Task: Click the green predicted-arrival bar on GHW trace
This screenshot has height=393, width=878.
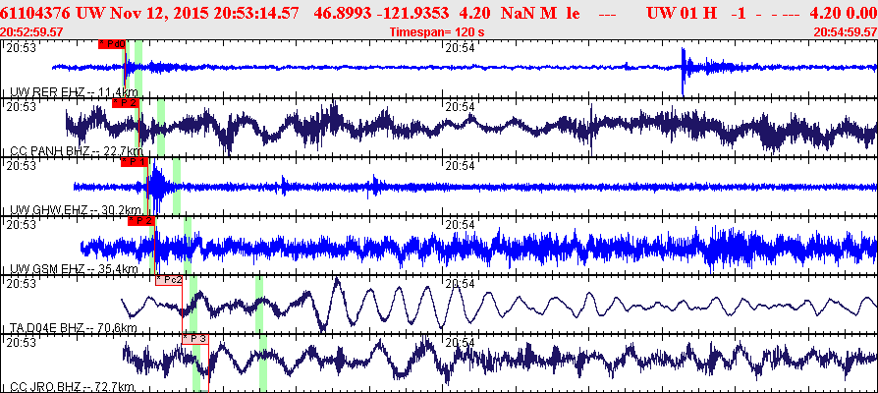Action: tap(177, 187)
